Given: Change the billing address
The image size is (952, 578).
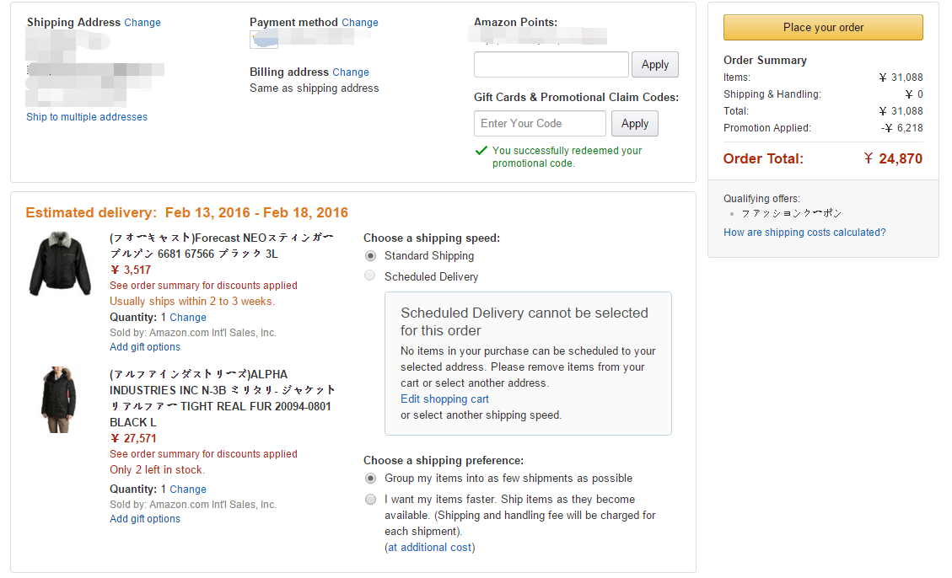Looking at the screenshot, I should click(350, 72).
